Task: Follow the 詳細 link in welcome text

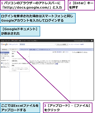Action: (x=57, y=64)
